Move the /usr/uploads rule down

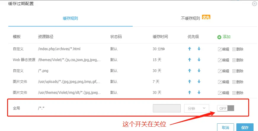tap(199, 81)
